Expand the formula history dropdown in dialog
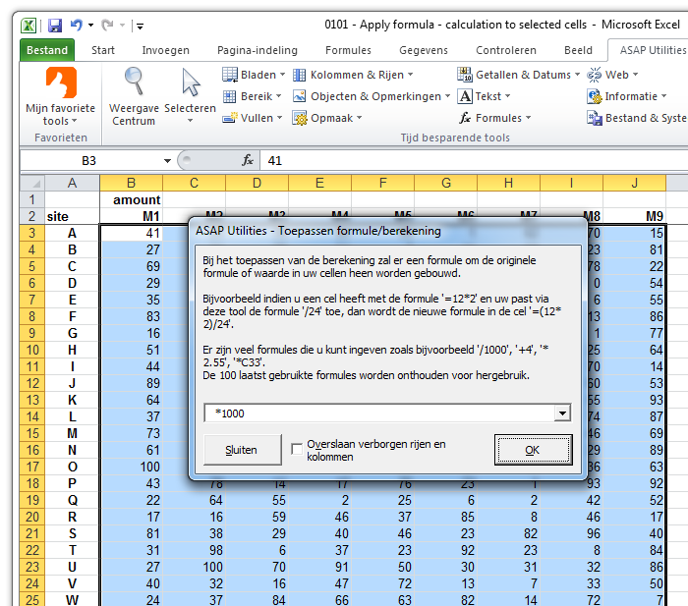Screen dimensions: 688x606 [562, 413]
